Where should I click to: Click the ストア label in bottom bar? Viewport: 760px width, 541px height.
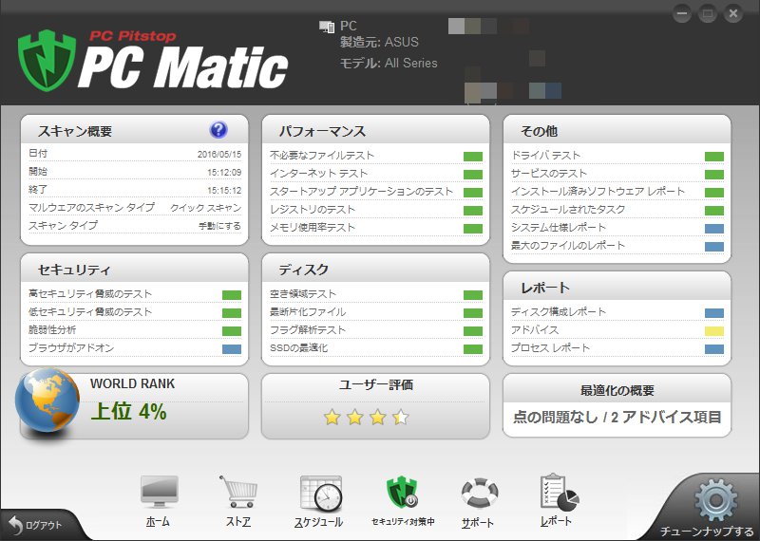pyautogui.click(x=238, y=522)
